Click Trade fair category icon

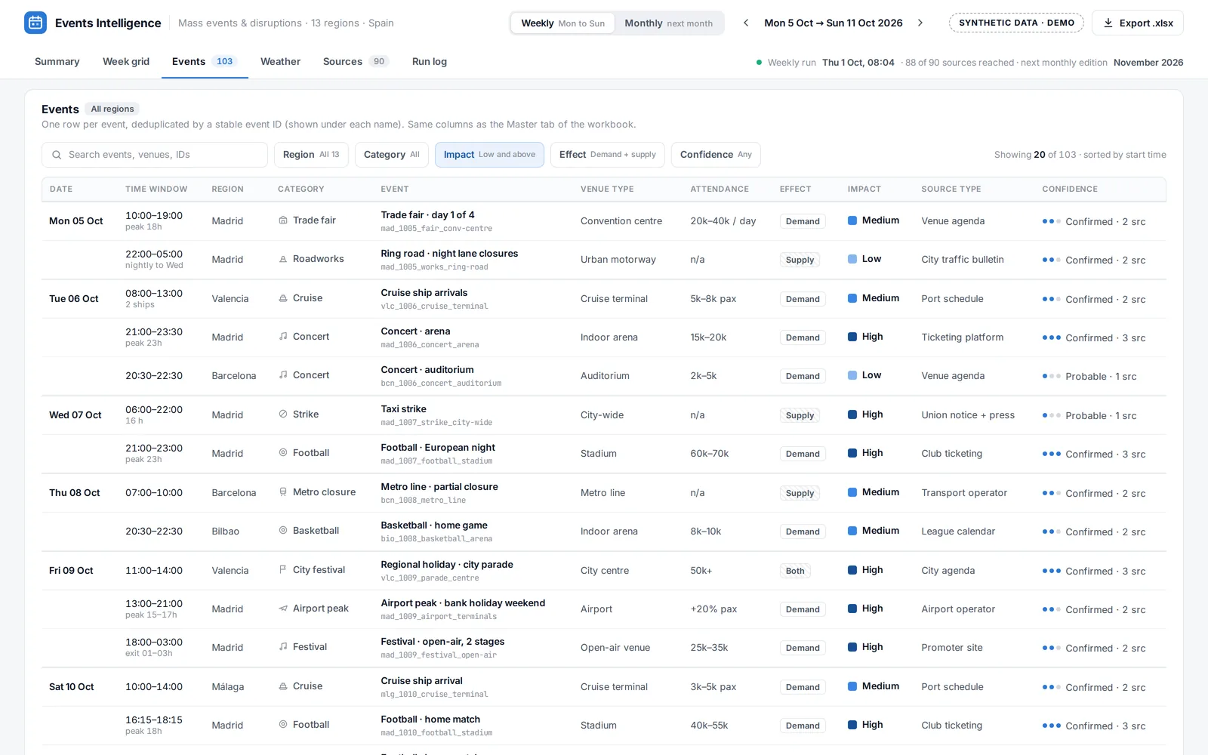point(283,220)
